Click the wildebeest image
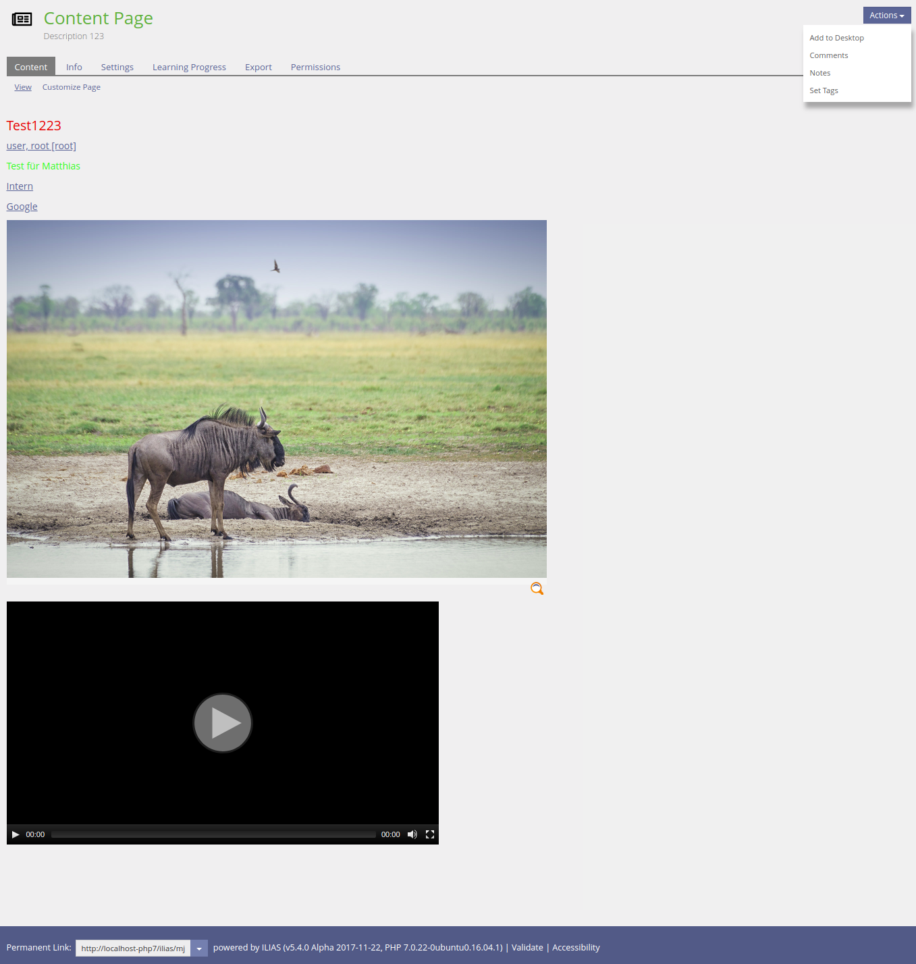Screen dimensions: 916x964 click(x=277, y=398)
